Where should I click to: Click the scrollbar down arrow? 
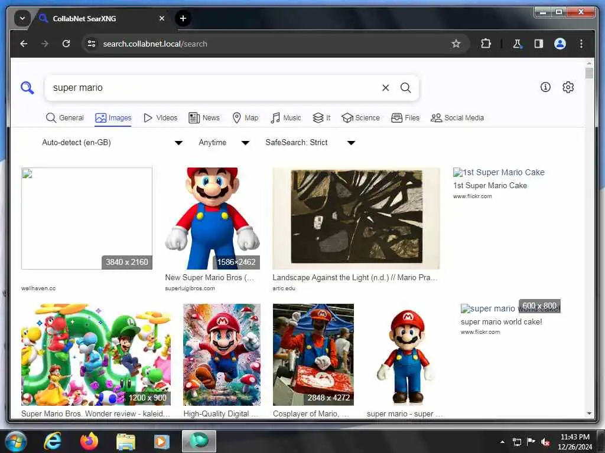click(x=589, y=413)
